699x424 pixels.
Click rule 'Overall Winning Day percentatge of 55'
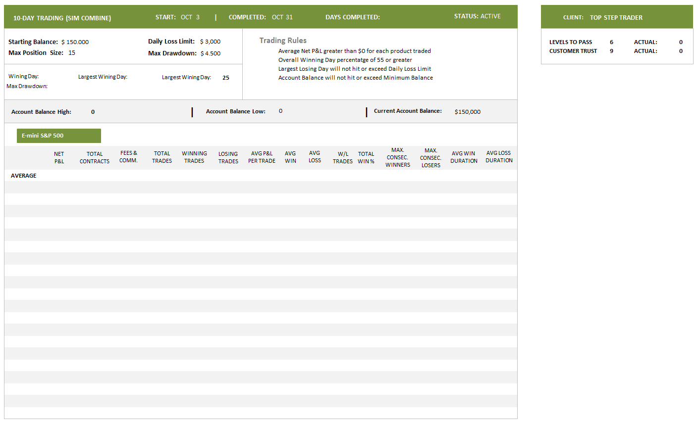click(345, 60)
